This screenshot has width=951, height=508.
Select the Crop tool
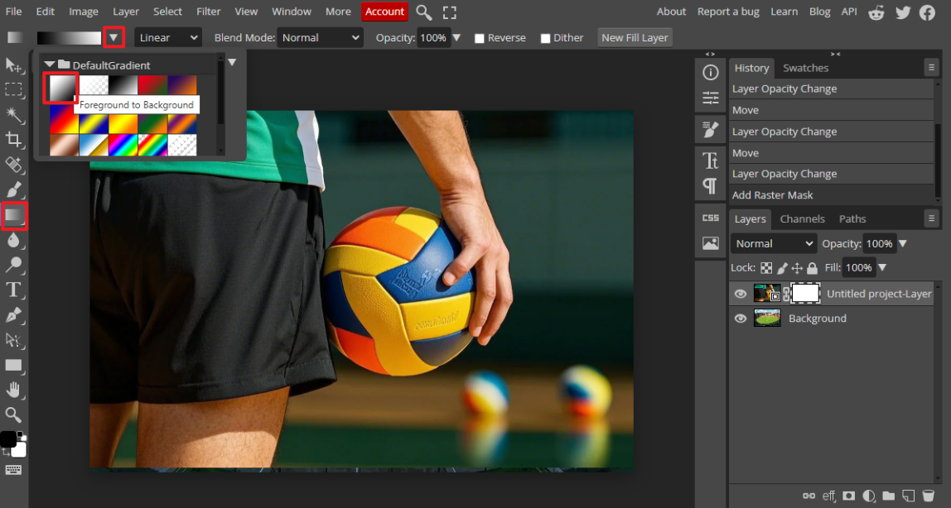click(14, 140)
